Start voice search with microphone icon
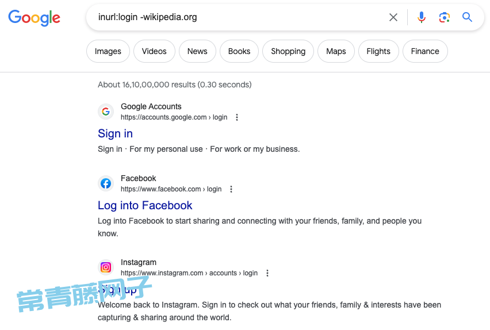This screenshot has width=490, height=330. [421, 17]
